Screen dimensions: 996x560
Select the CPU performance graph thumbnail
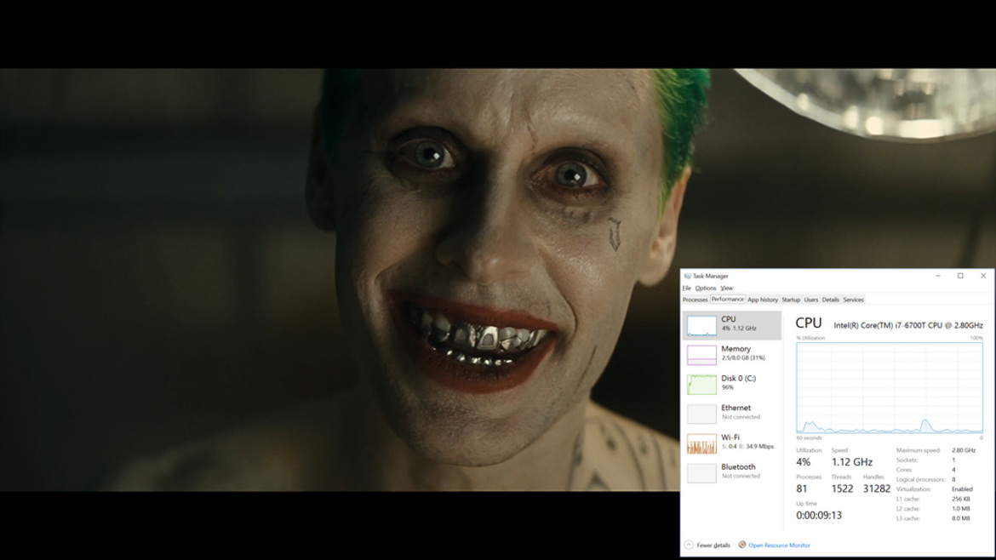(x=701, y=326)
